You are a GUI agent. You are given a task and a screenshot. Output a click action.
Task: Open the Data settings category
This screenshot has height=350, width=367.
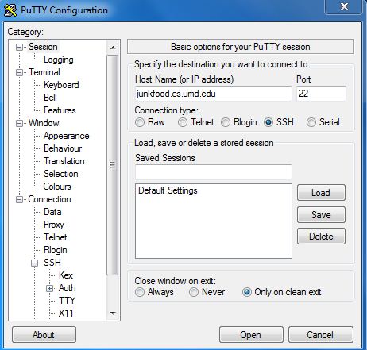click(52, 212)
